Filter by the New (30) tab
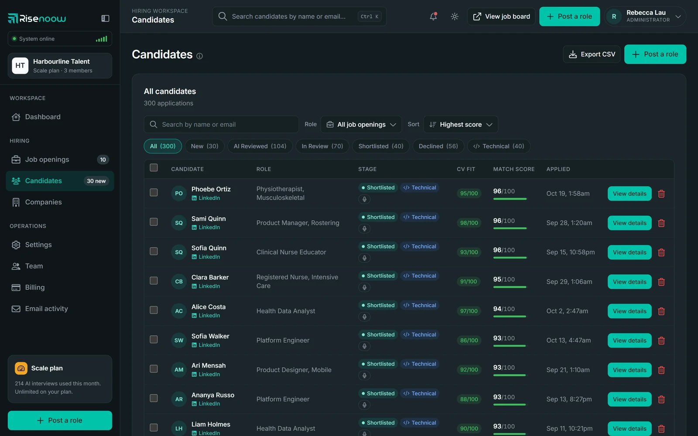The height and width of the screenshot is (436, 698). [205, 146]
